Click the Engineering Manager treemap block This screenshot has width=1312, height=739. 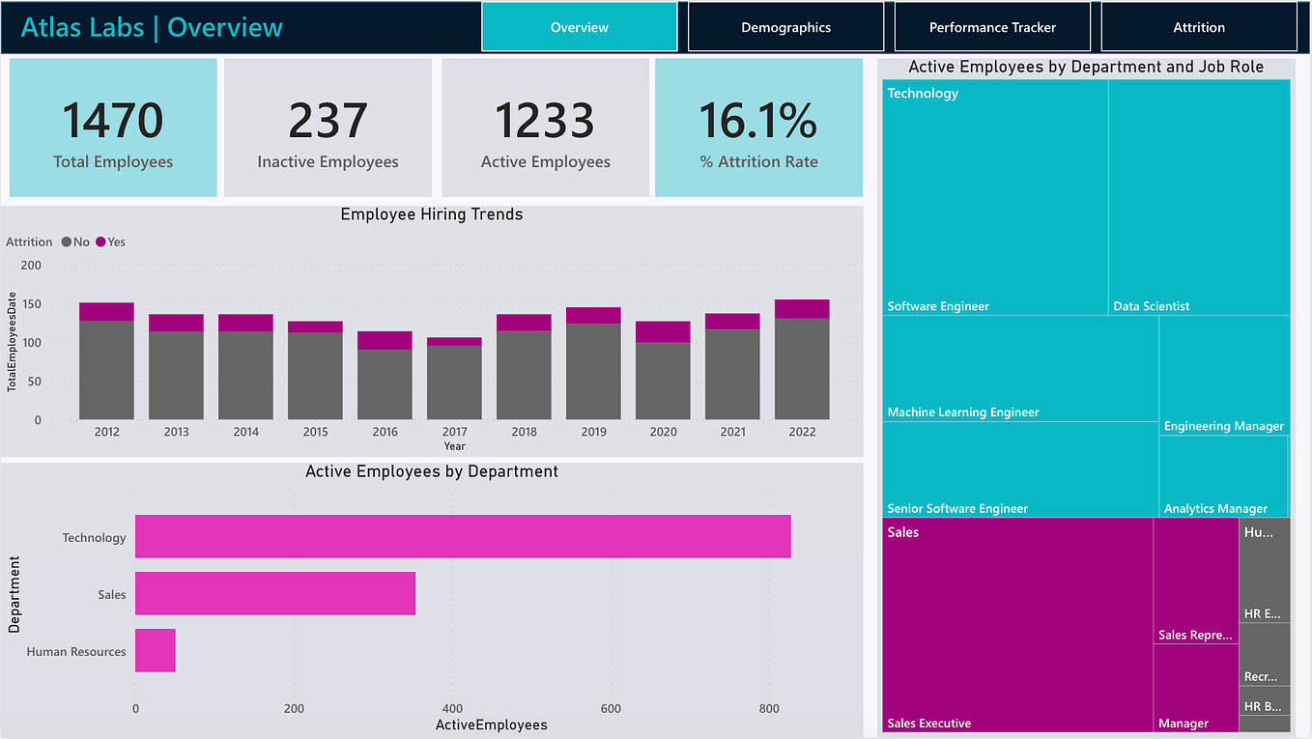1224,377
